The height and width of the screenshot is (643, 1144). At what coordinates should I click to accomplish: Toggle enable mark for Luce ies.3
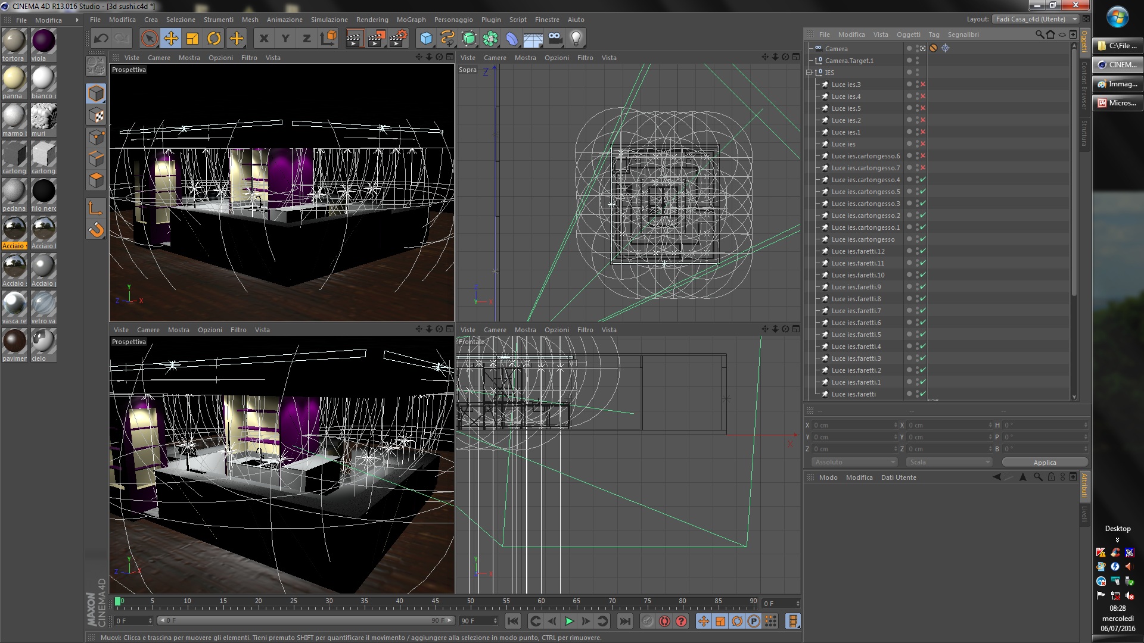[923, 85]
